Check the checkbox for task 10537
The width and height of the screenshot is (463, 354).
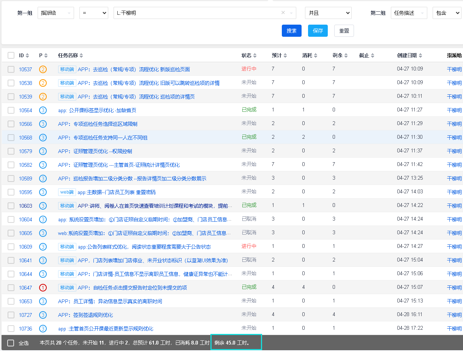click(x=11, y=69)
